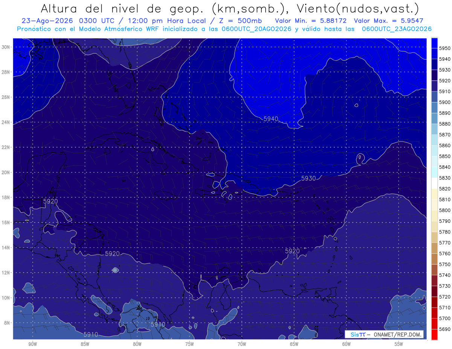Click the white swatch between 5820 and 5830
This screenshot has height=349, width=452.
[434, 183]
